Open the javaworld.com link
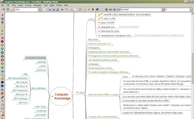The width and height of the screenshot is (194, 119). coord(107,27)
